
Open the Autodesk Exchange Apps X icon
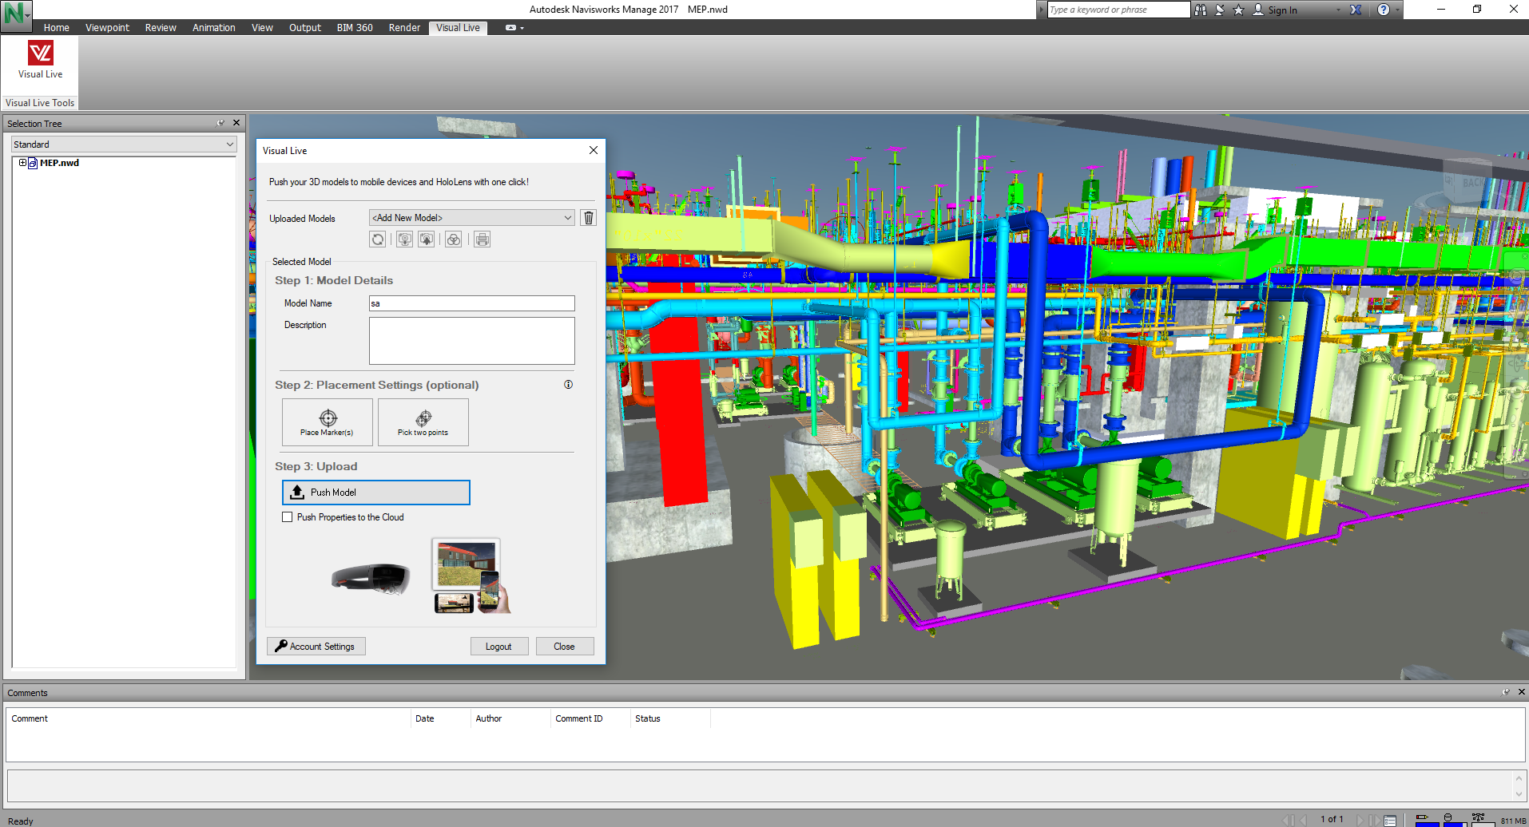click(1356, 10)
